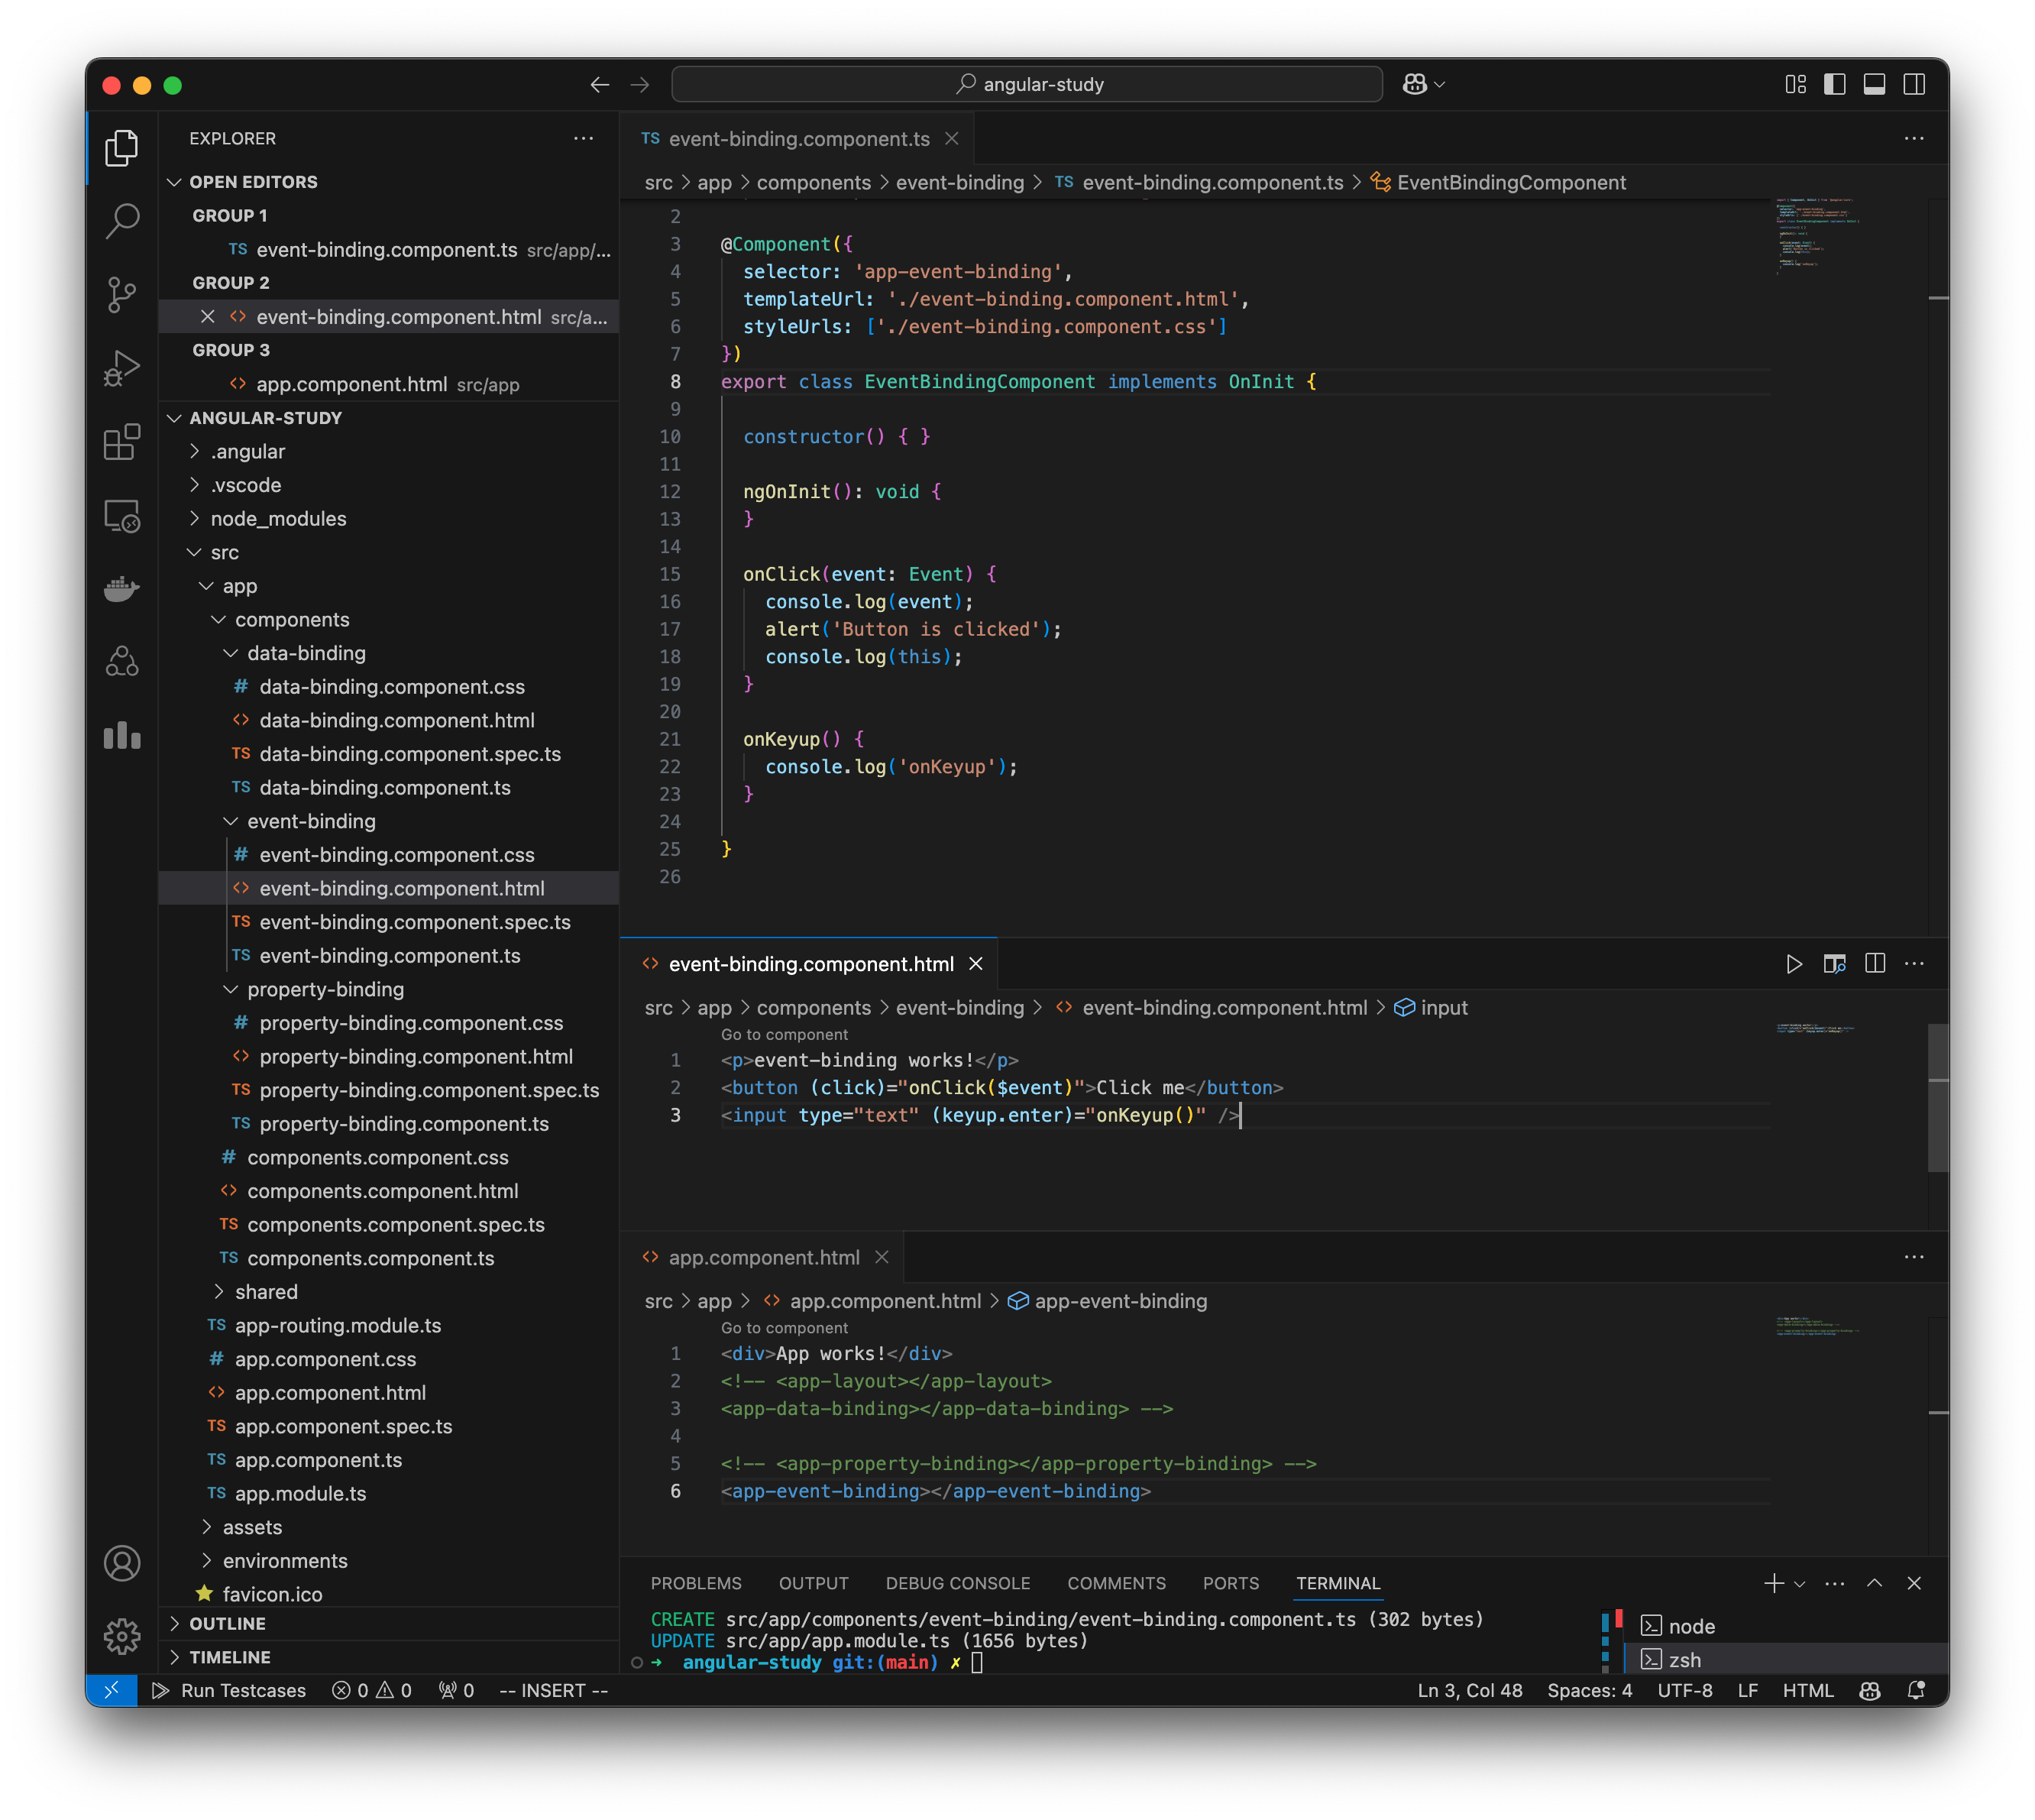Image resolution: width=2035 pixels, height=1820 pixels.
Task: Maximize the terminal panel height
Action: point(1874,1583)
